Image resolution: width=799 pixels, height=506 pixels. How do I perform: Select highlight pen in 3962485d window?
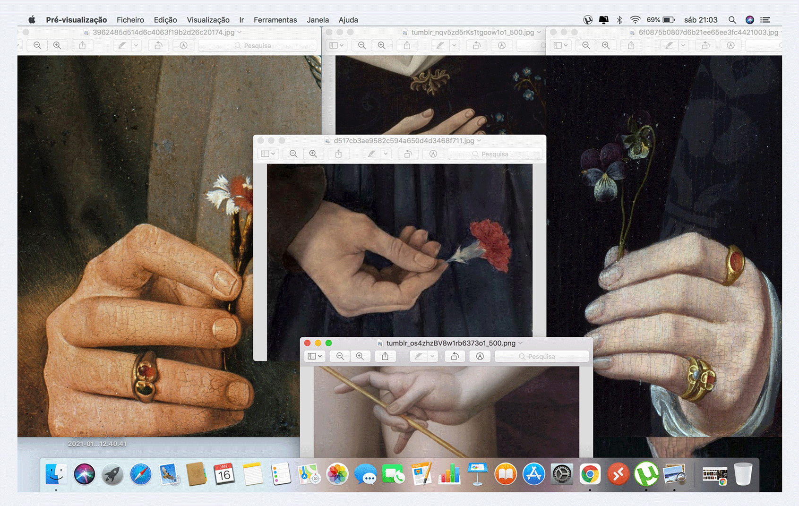122,45
